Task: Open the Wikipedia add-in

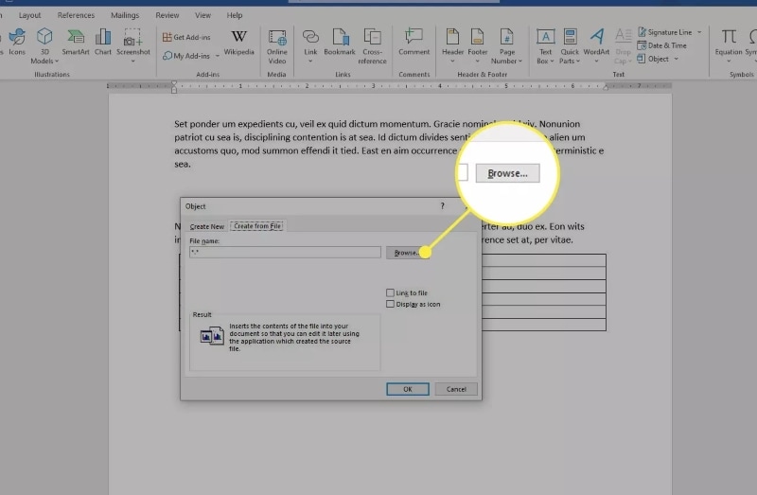Action: 238,42
